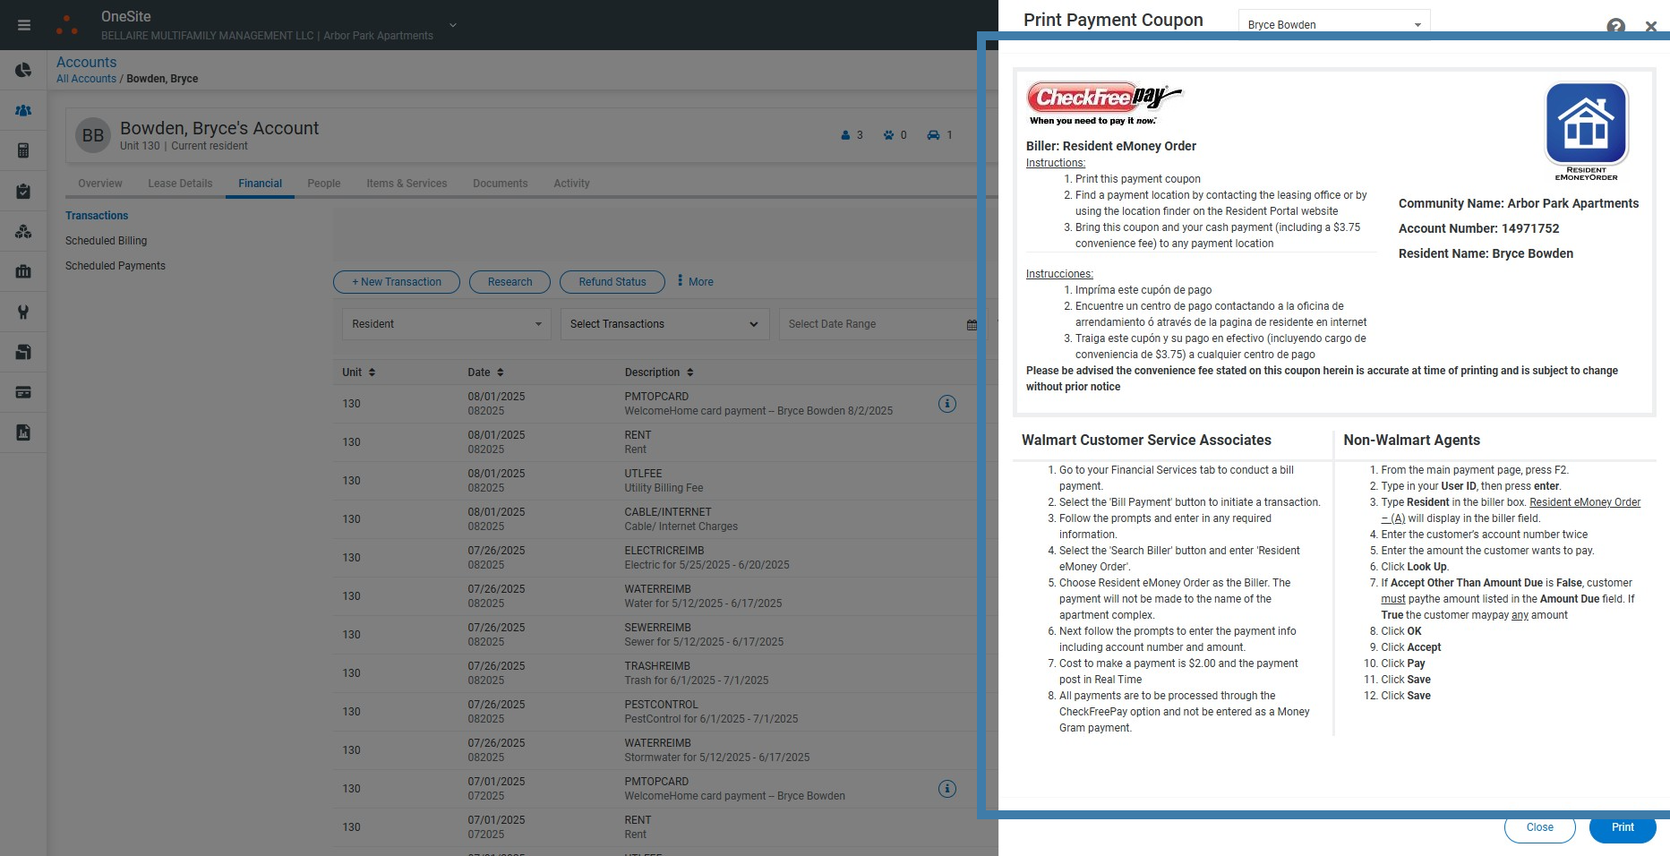This screenshot has height=856, width=1670.
Task: Close the Print Payment Coupon panel
Action: pyautogui.click(x=1650, y=26)
